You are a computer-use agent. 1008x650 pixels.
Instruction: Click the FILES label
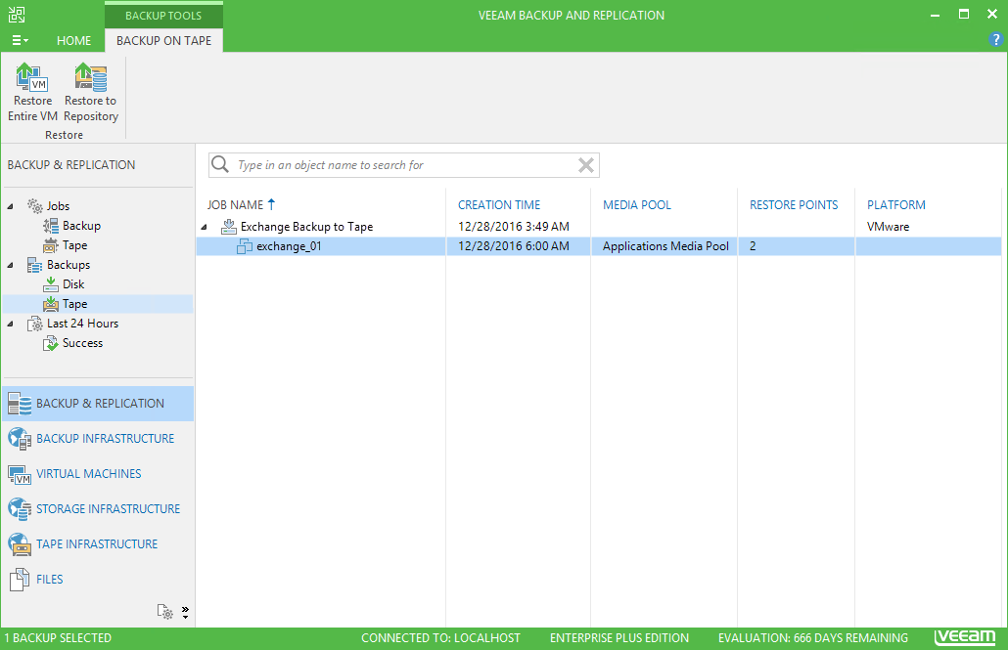(x=50, y=580)
